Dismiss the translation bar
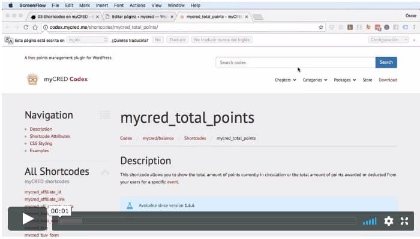This screenshot has width=420, height=239. [414, 40]
